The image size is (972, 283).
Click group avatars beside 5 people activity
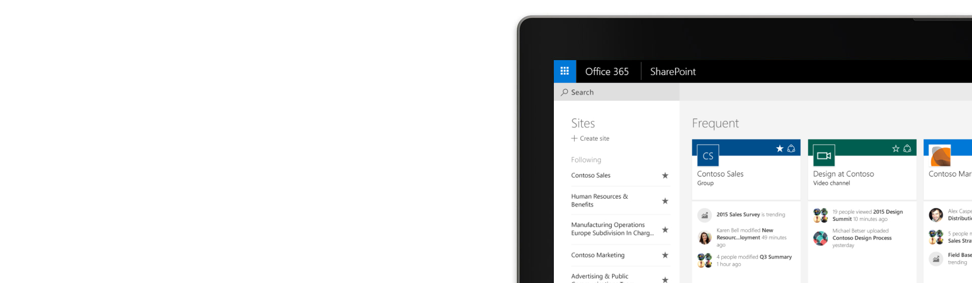(936, 237)
